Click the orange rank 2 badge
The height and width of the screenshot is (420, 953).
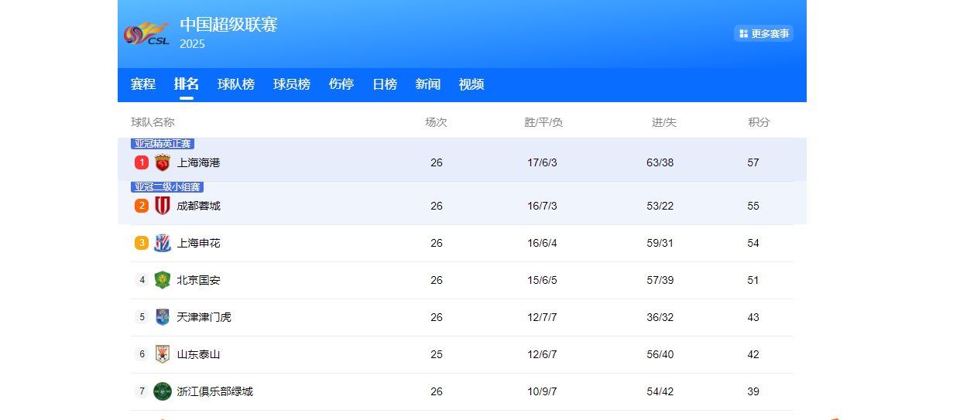pos(142,206)
